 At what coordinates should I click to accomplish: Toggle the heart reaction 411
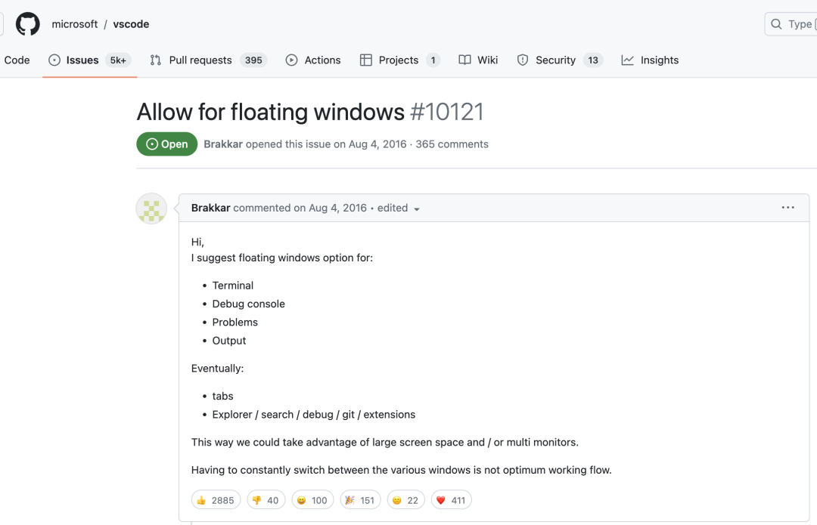451,500
